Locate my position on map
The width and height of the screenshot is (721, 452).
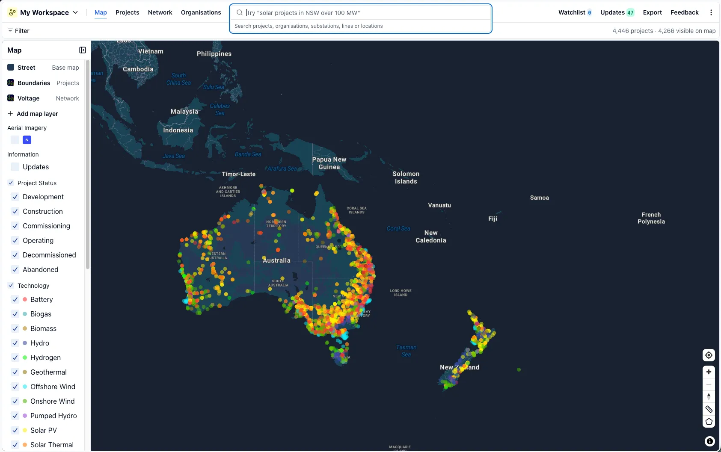(709, 355)
